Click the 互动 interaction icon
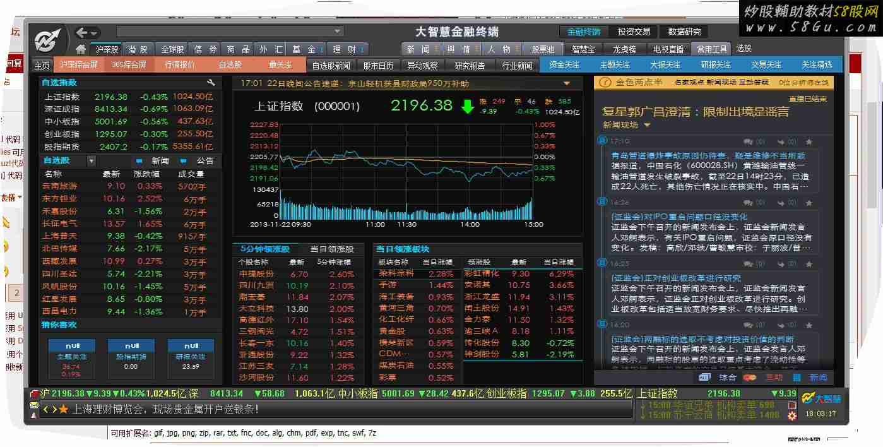883x447 pixels. point(750,378)
